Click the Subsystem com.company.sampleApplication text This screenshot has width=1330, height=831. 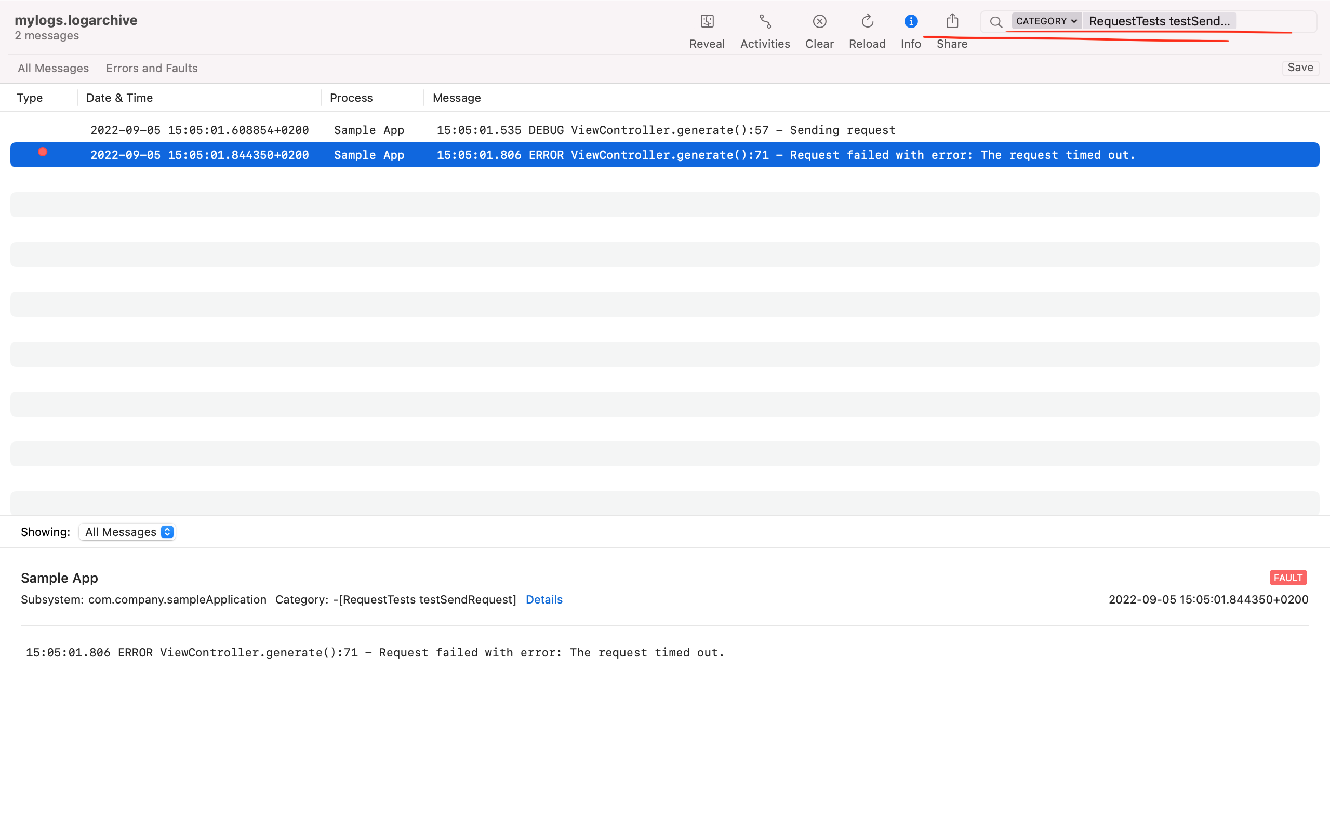(x=143, y=599)
